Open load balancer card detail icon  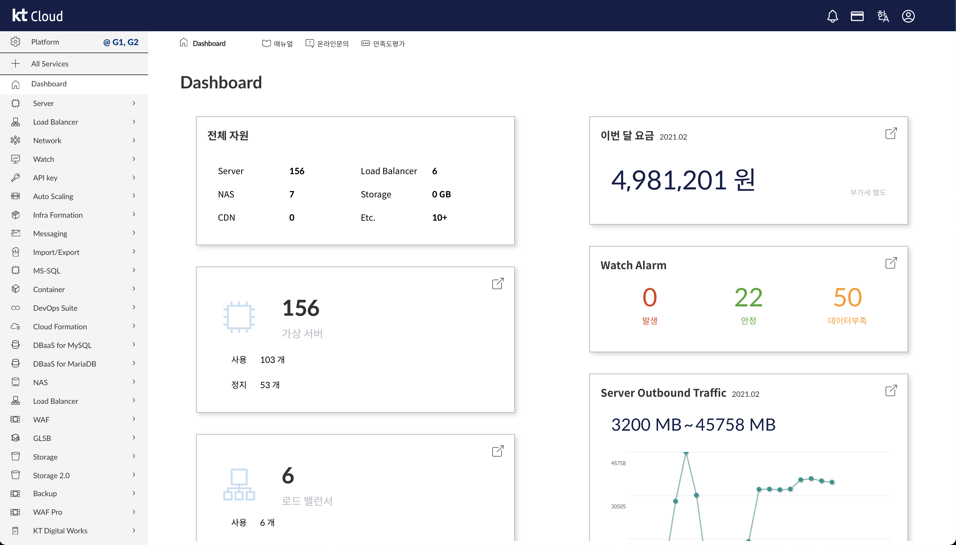tap(497, 451)
